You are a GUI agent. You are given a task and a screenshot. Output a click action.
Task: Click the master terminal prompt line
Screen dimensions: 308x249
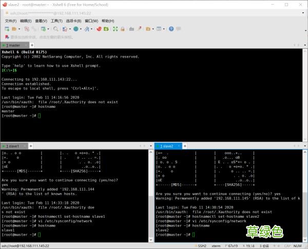coord(21,116)
